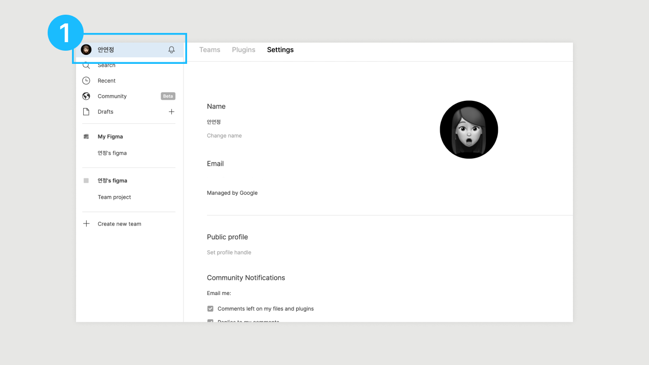Image resolution: width=649 pixels, height=365 pixels.
Task: Select 연정's figma under My Figma
Action: click(112, 153)
